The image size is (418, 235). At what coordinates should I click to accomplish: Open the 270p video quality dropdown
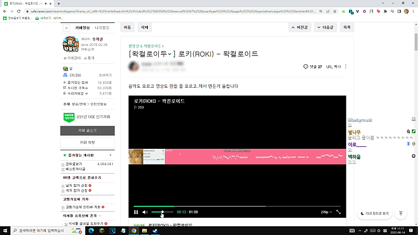point(326,212)
